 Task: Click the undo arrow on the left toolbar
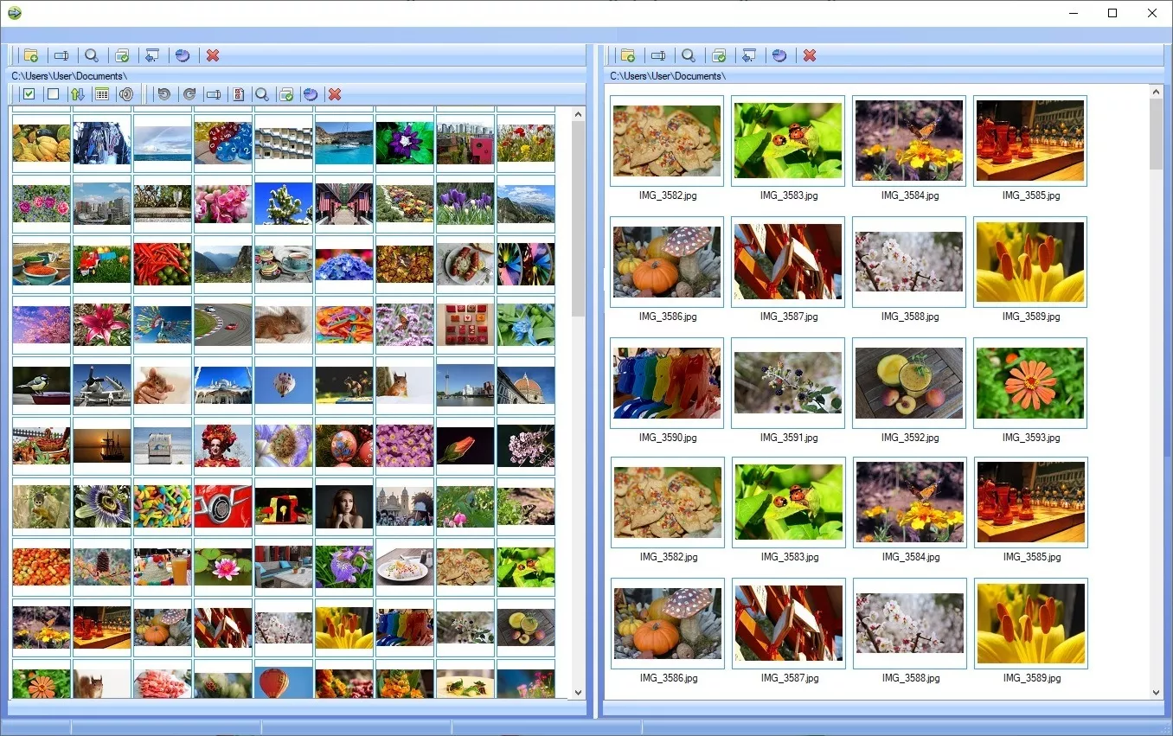pos(164,94)
